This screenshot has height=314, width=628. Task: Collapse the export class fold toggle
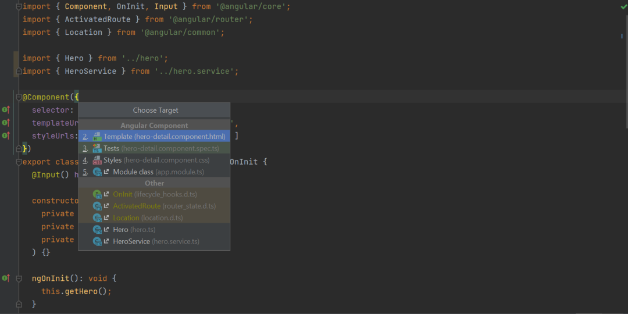(x=19, y=162)
